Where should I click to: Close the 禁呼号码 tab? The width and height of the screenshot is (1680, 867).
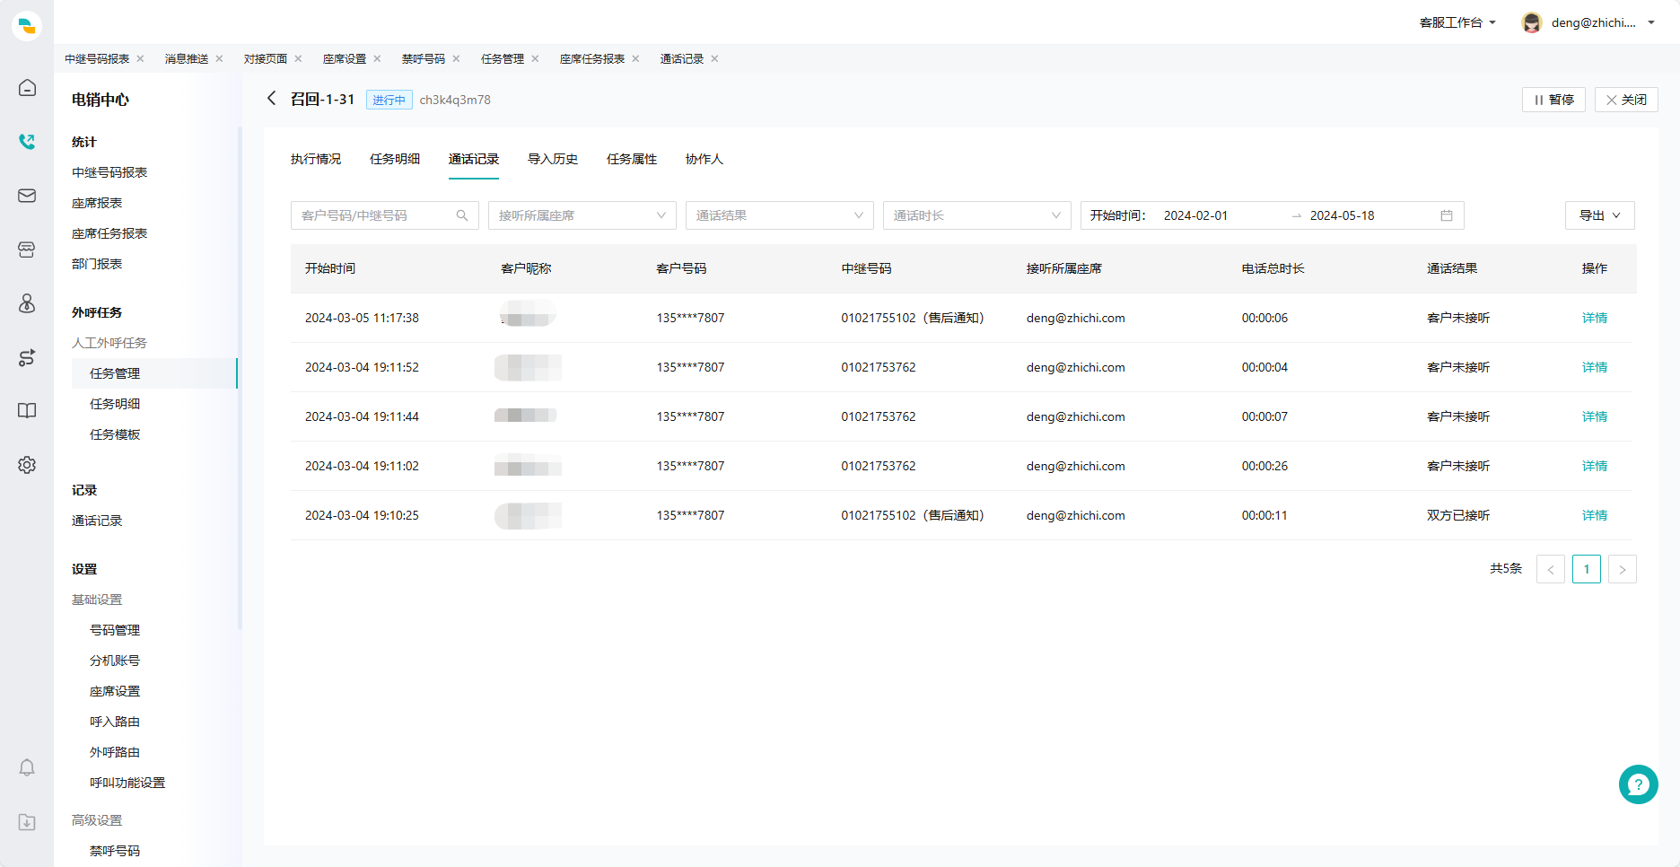pos(456,59)
